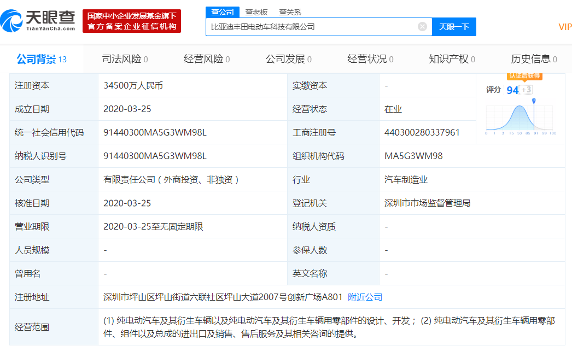Image resolution: width=572 pixels, height=346 pixels.
Task: Click the 人员规模 label cell
Action: pyautogui.click(x=54, y=250)
